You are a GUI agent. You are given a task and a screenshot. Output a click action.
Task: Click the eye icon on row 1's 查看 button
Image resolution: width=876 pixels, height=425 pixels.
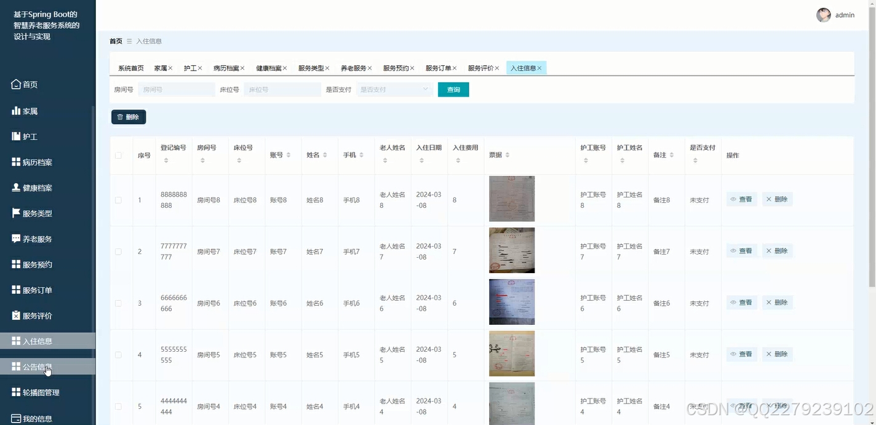pyautogui.click(x=733, y=199)
